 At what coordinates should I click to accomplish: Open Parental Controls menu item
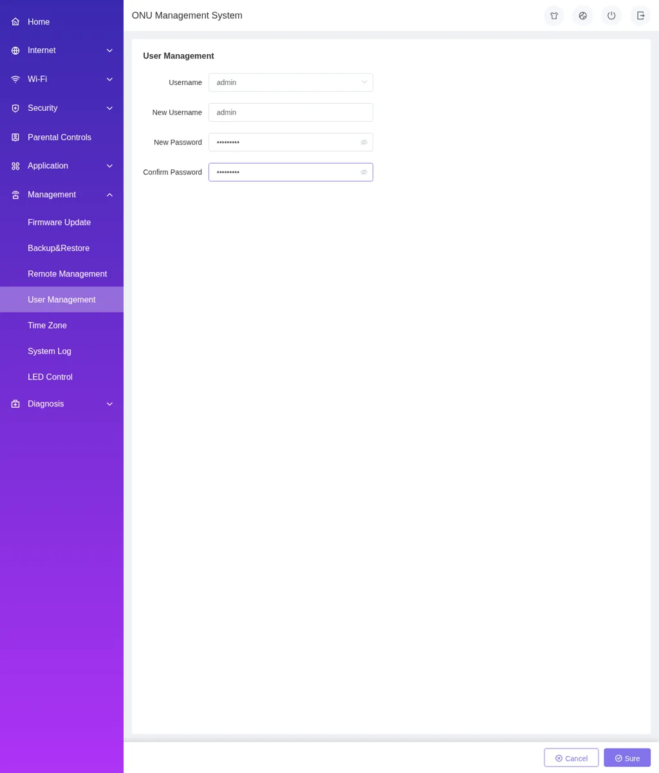pyautogui.click(x=62, y=137)
